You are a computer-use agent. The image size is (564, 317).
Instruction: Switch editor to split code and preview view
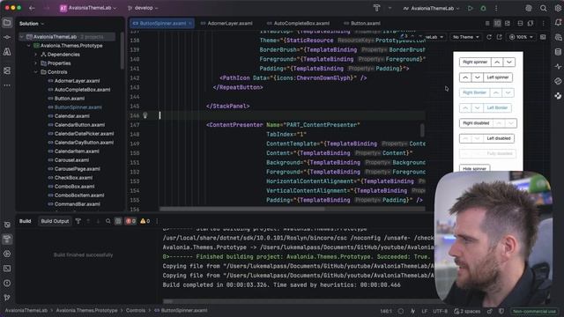[x=497, y=24]
